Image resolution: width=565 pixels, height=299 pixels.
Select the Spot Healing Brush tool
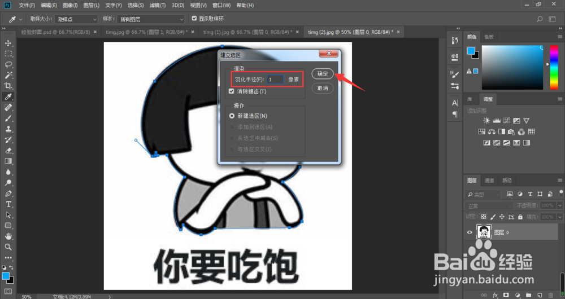(x=8, y=107)
